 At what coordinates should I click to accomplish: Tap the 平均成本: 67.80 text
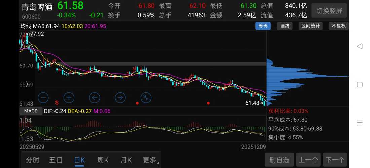point(288,120)
